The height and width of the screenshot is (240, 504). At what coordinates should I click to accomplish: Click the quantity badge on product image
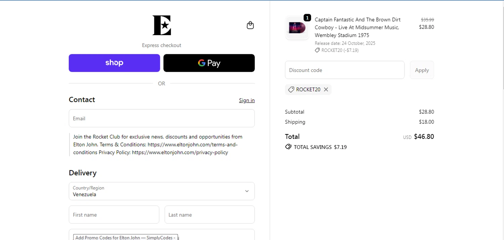tap(307, 18)
